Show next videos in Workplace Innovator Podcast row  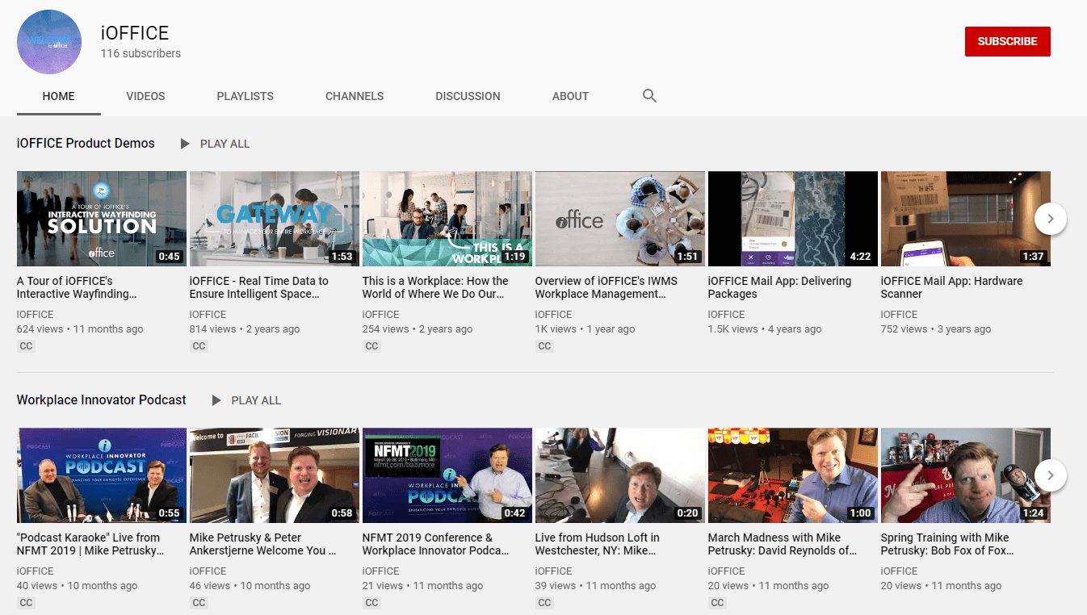(x=1050, y=475)
